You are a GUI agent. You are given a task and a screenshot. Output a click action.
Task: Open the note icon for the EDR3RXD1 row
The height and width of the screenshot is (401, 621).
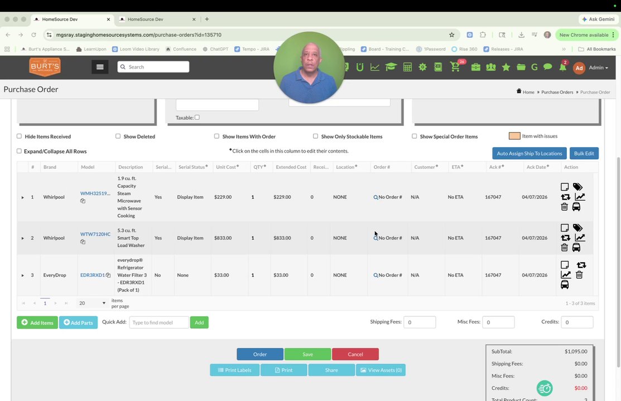pos(564,265)
